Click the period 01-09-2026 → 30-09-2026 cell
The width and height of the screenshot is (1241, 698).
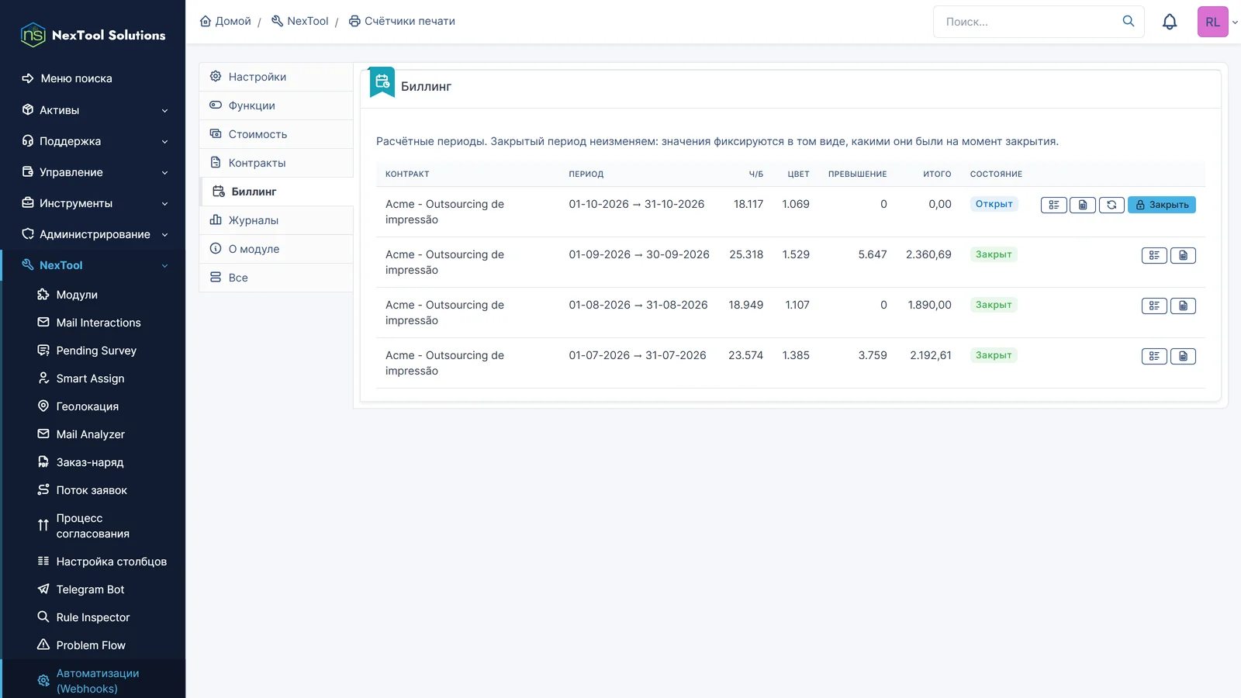(x=639, y=254)
